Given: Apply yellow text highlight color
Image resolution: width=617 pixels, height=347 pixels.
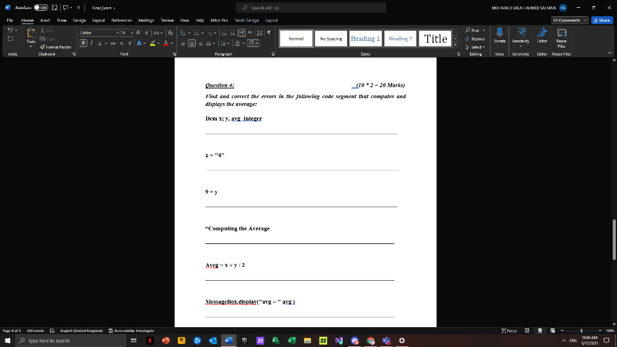Looking at the screenshot, I should tap(152, 43).
